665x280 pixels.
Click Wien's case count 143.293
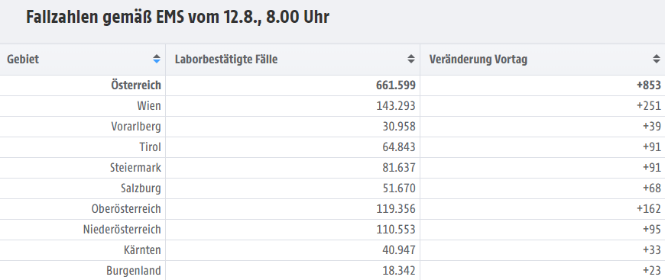coord(396,106)
